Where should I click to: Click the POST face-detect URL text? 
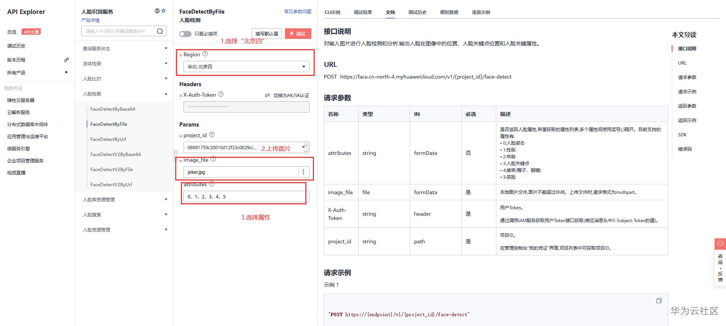coord(418,77)
